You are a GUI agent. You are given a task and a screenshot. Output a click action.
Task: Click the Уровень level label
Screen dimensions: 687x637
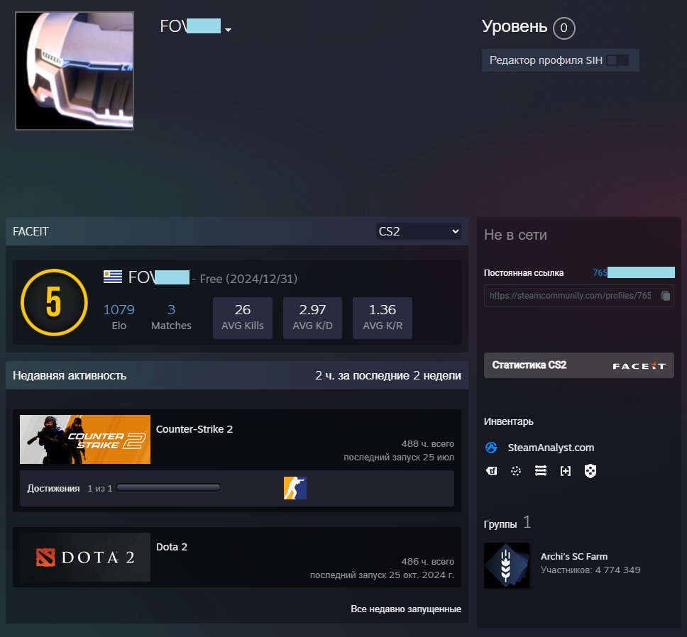(x=515, y=27)
